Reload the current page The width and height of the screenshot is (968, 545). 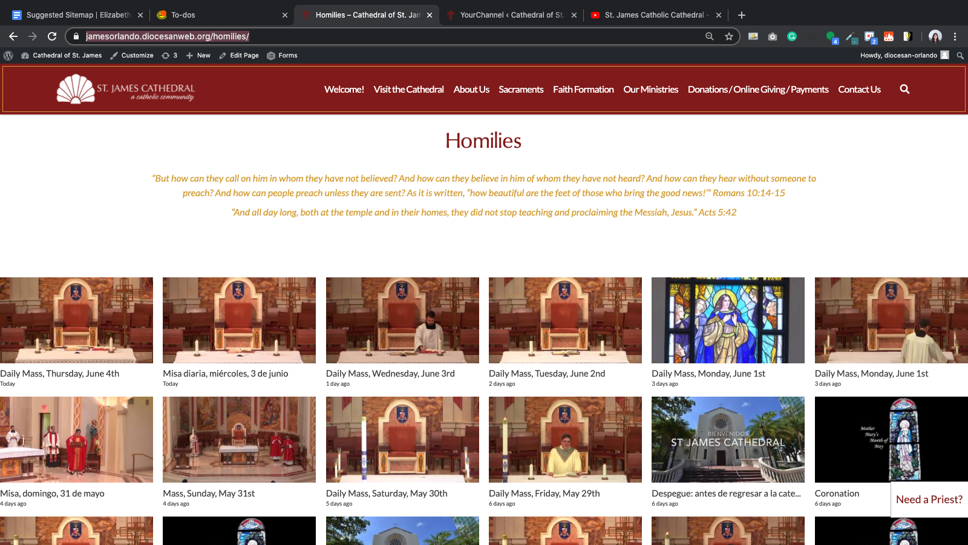[x=52, y=36]
